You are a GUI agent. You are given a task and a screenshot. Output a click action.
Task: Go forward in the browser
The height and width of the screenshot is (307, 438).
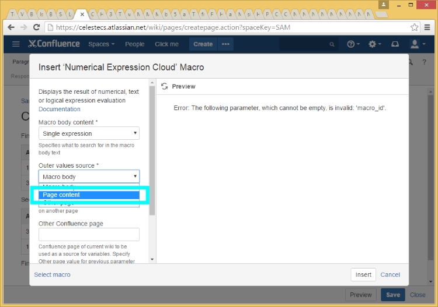coord(24,27)
